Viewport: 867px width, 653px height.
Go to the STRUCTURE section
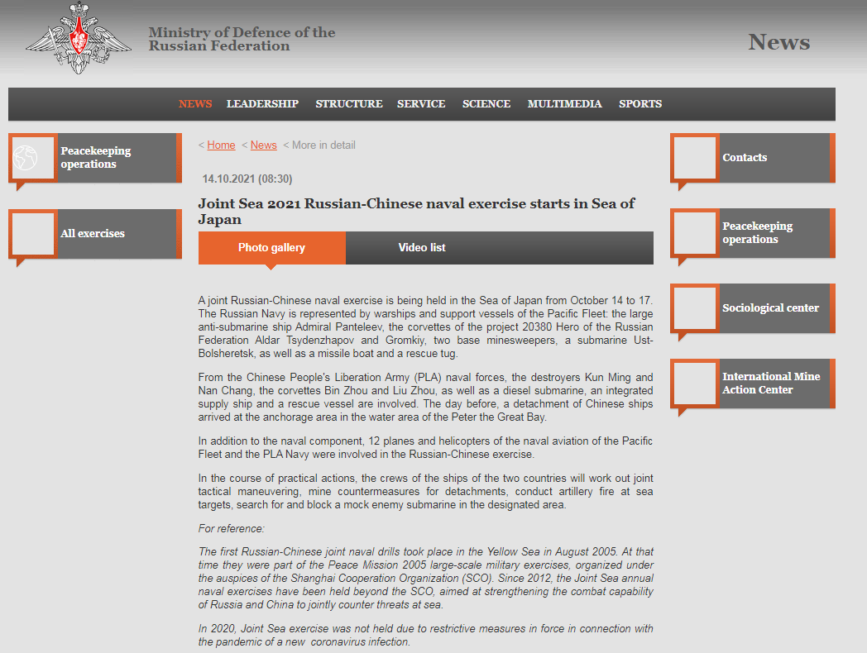[x=349, y=104]
